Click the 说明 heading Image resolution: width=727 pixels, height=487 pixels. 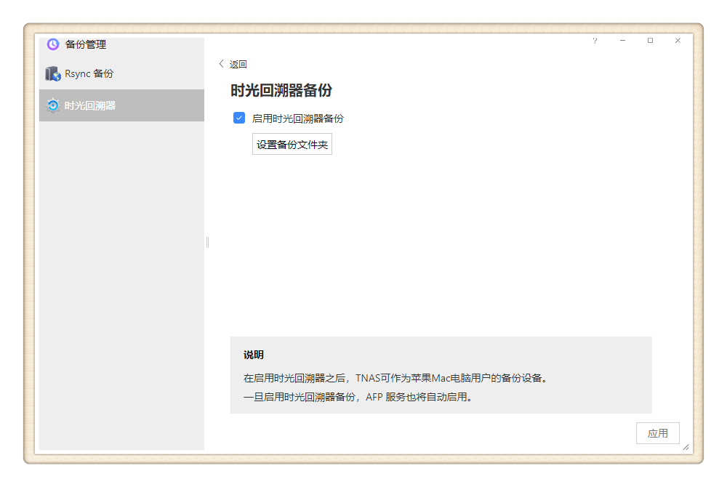254,355
